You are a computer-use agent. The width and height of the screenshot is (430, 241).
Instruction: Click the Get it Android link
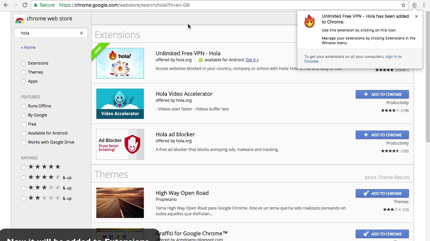click(252, 60)
